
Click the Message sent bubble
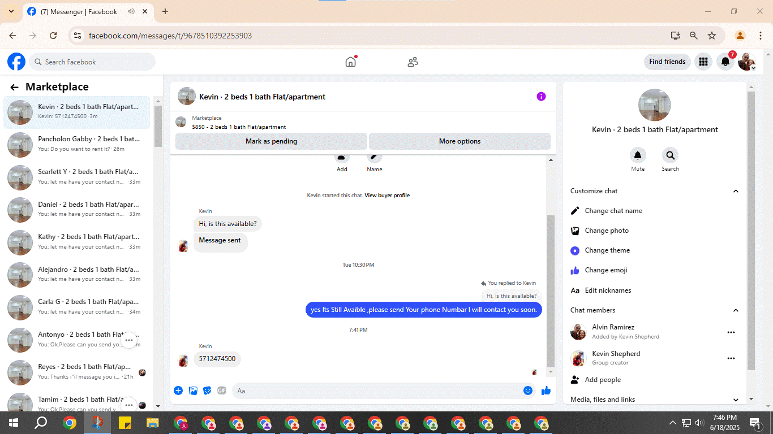[x=220, y=241]
